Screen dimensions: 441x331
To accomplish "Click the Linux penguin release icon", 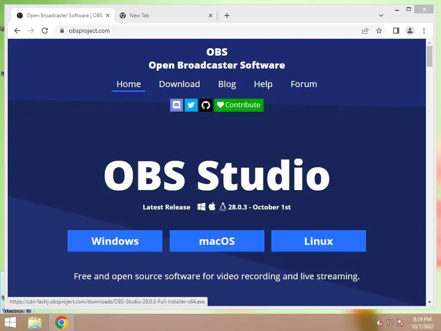I will click(x=223, y=207).
